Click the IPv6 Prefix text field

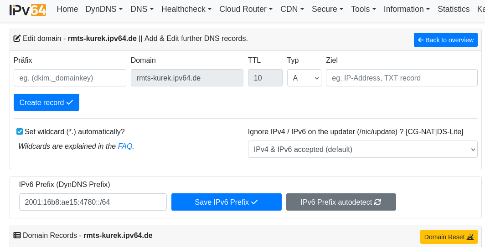click(x=93, y=202)
